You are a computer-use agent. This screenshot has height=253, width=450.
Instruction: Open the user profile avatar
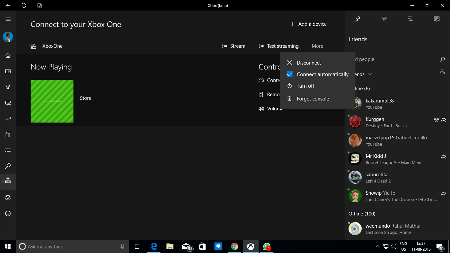click(8, 37)
